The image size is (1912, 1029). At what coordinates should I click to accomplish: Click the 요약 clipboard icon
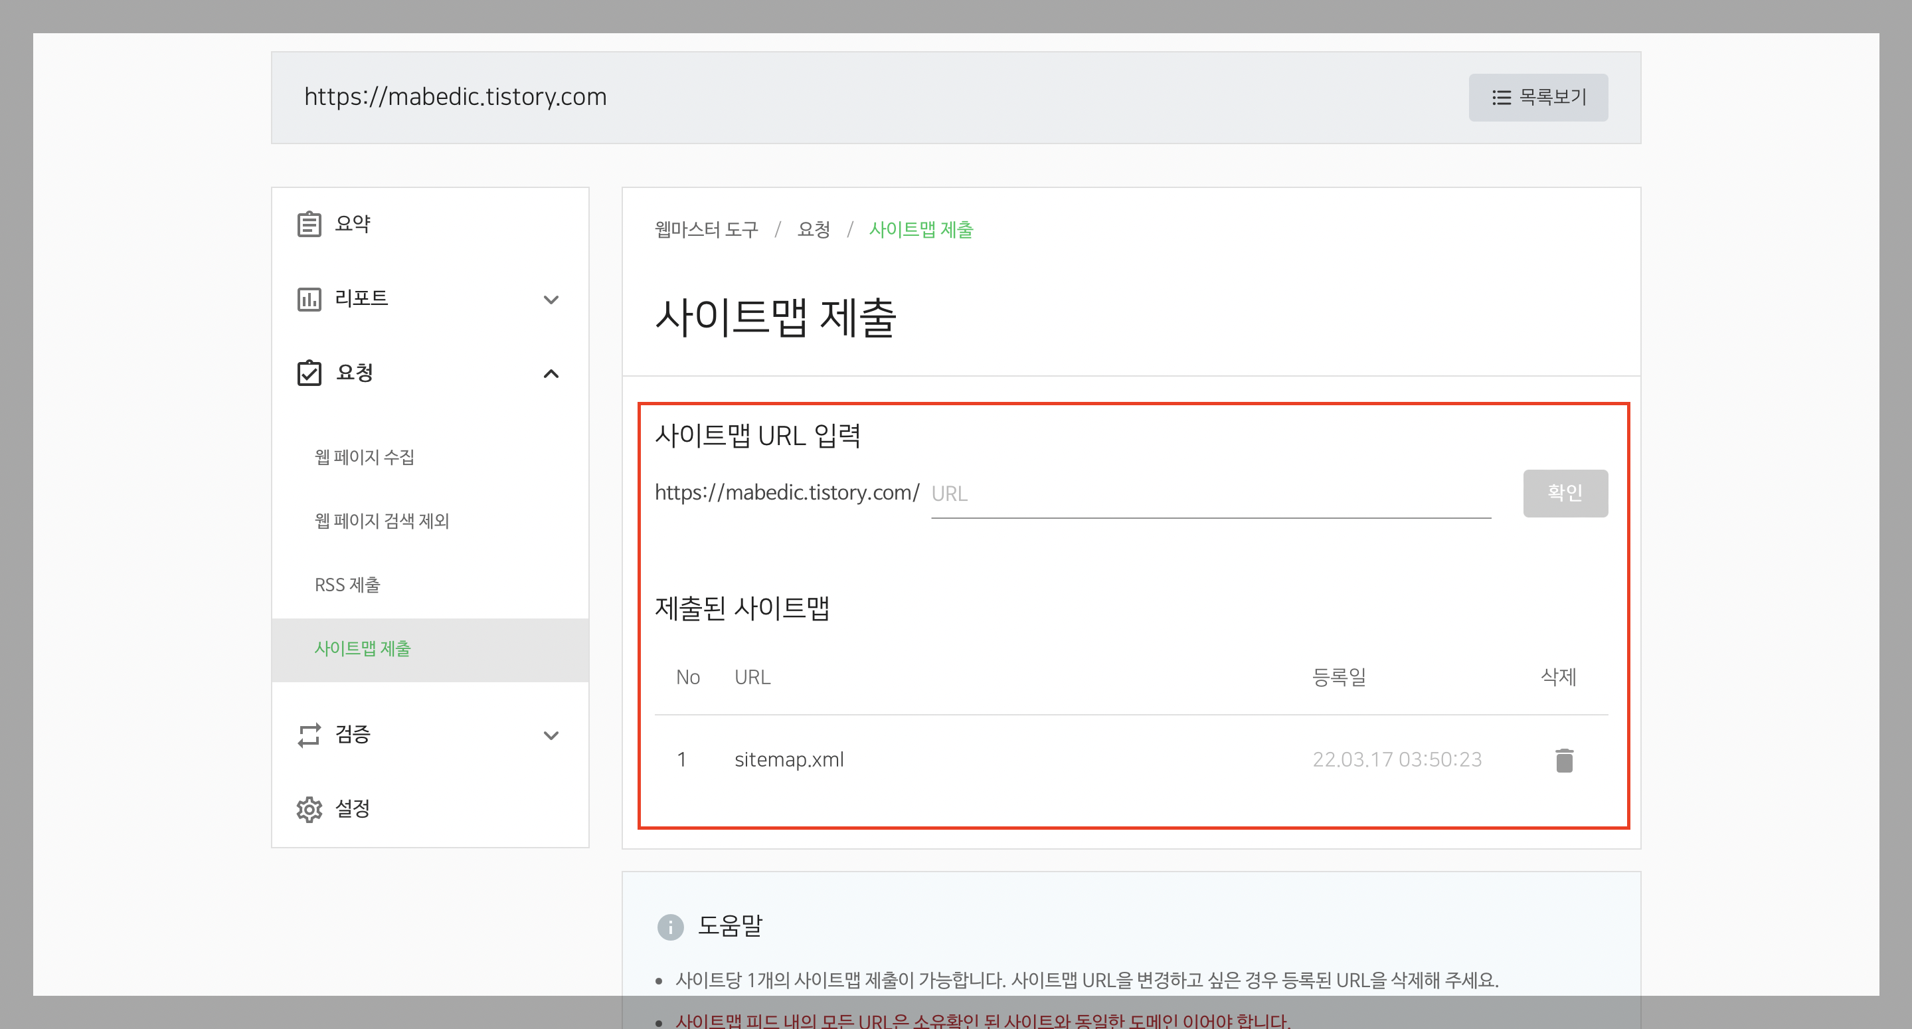[x=309, y=223]
